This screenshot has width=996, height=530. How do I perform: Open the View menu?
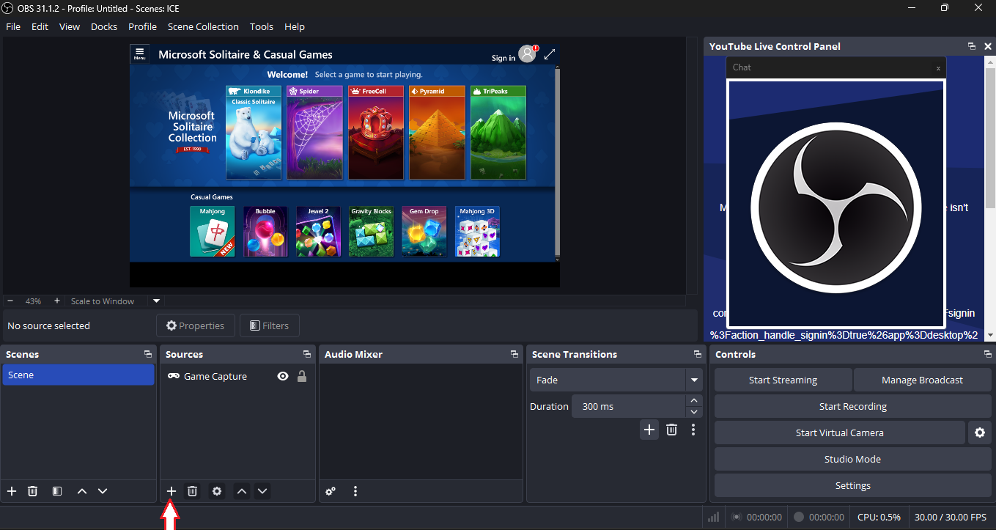(x=70, y=26)
